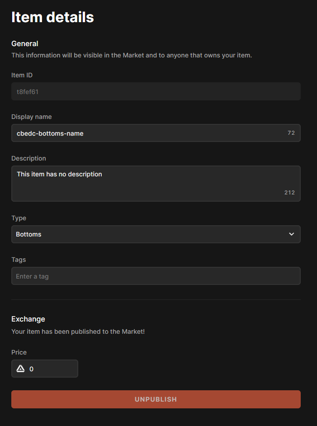Click the Price field label

pyautogui.click(x=19, y=352)
